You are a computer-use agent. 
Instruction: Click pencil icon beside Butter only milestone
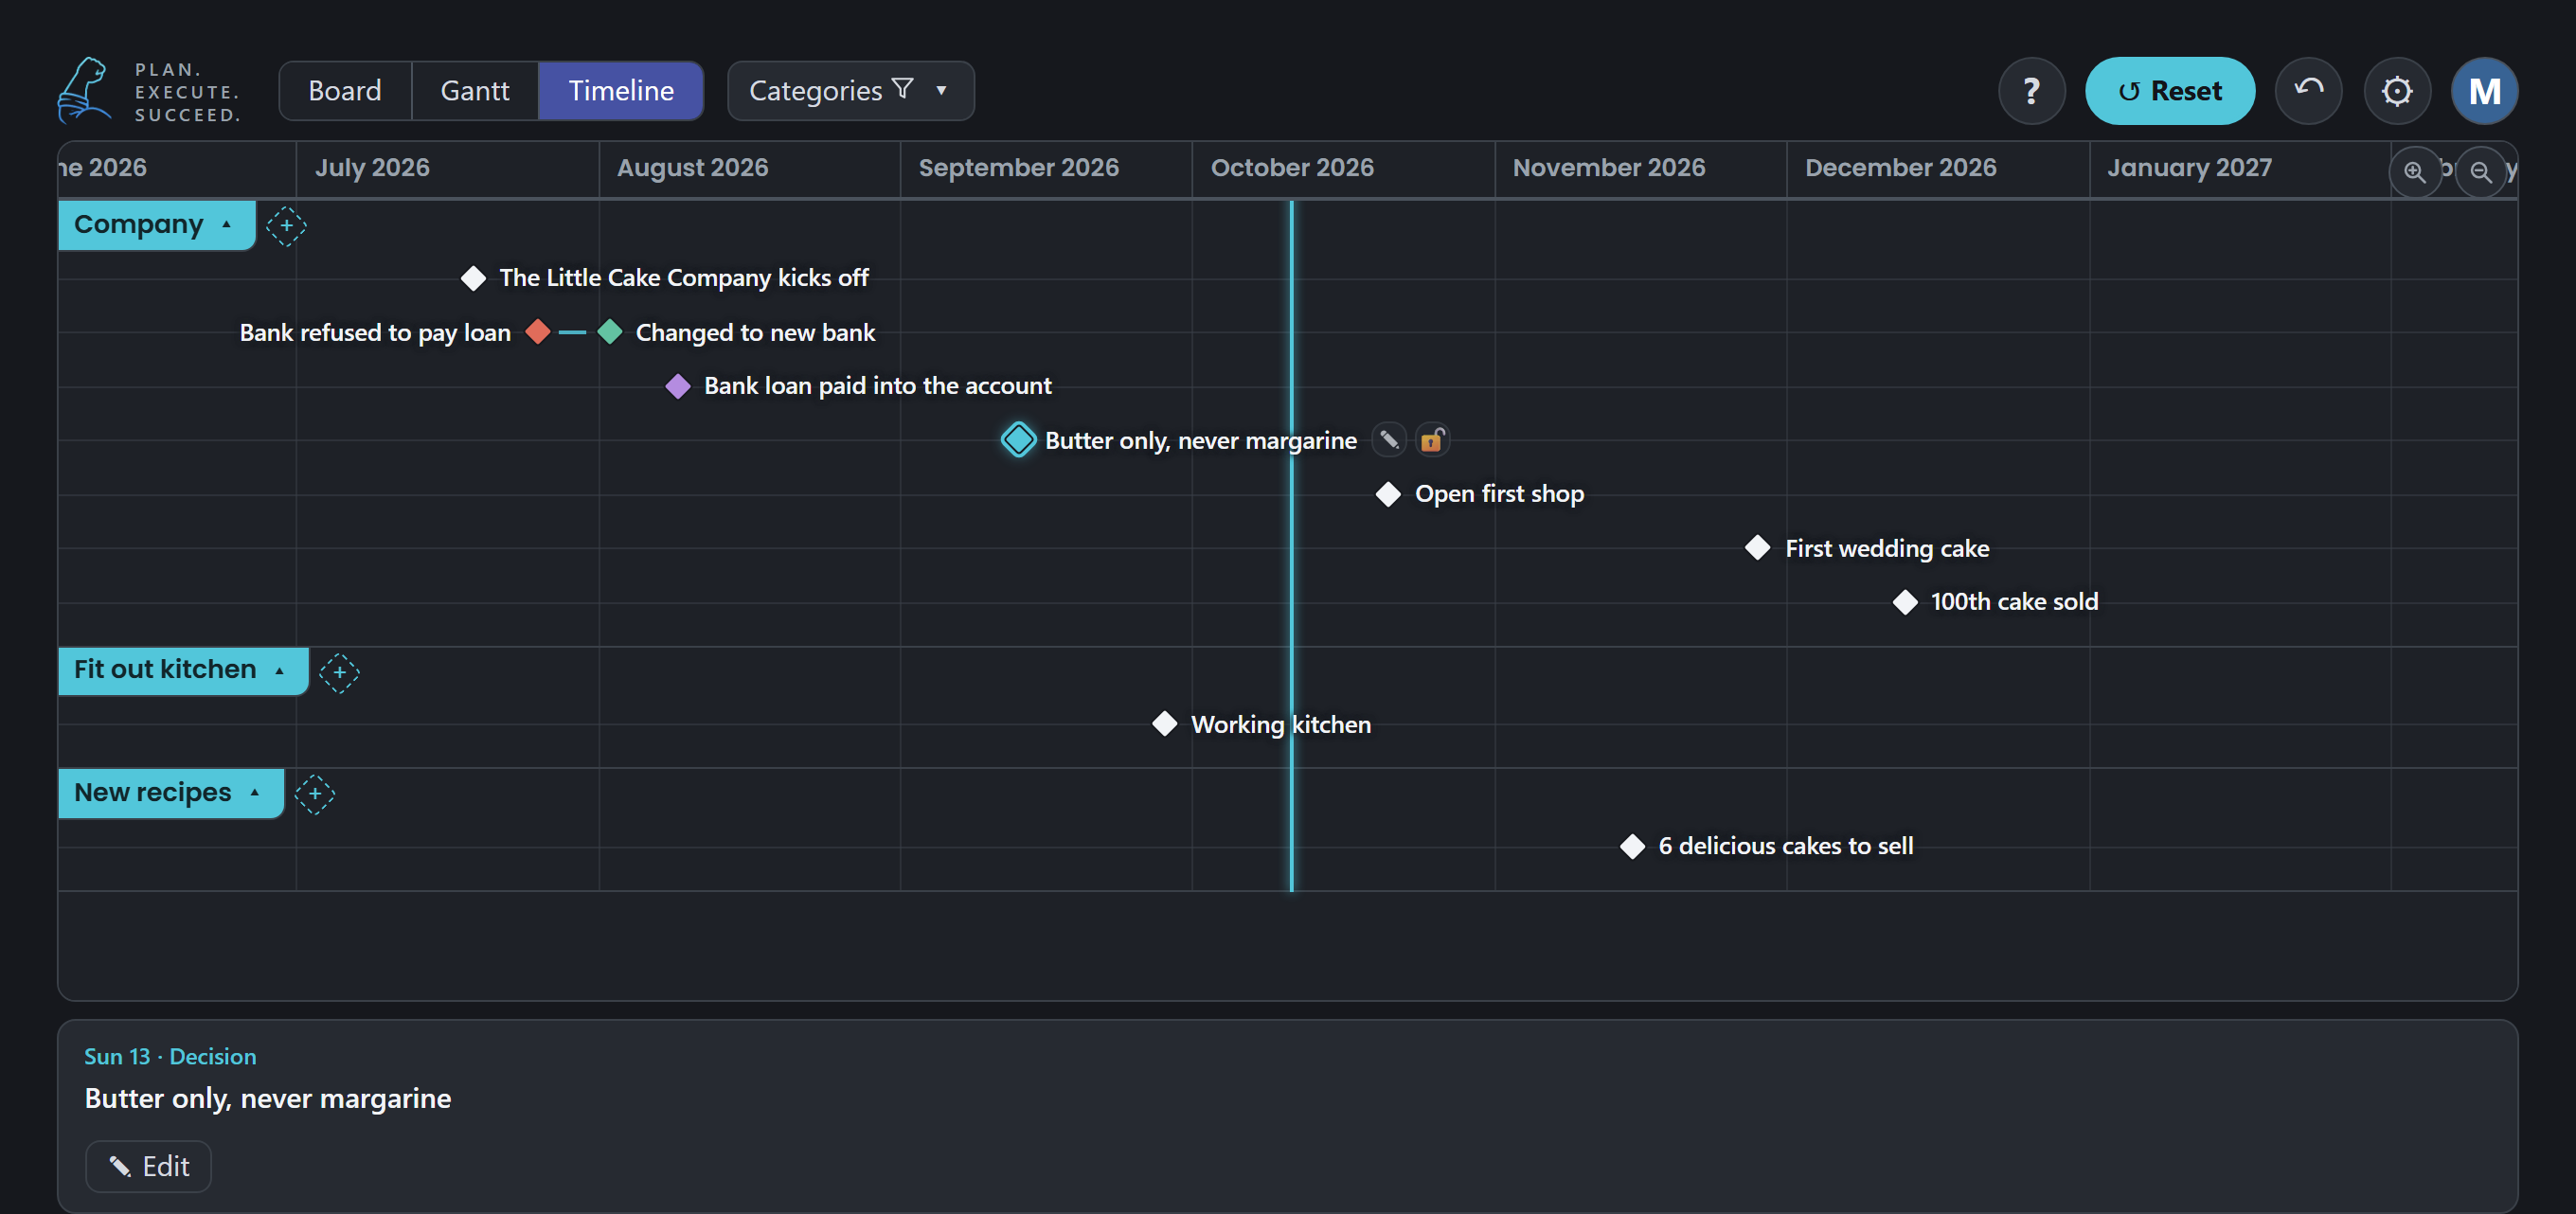tap(1388, 439)
